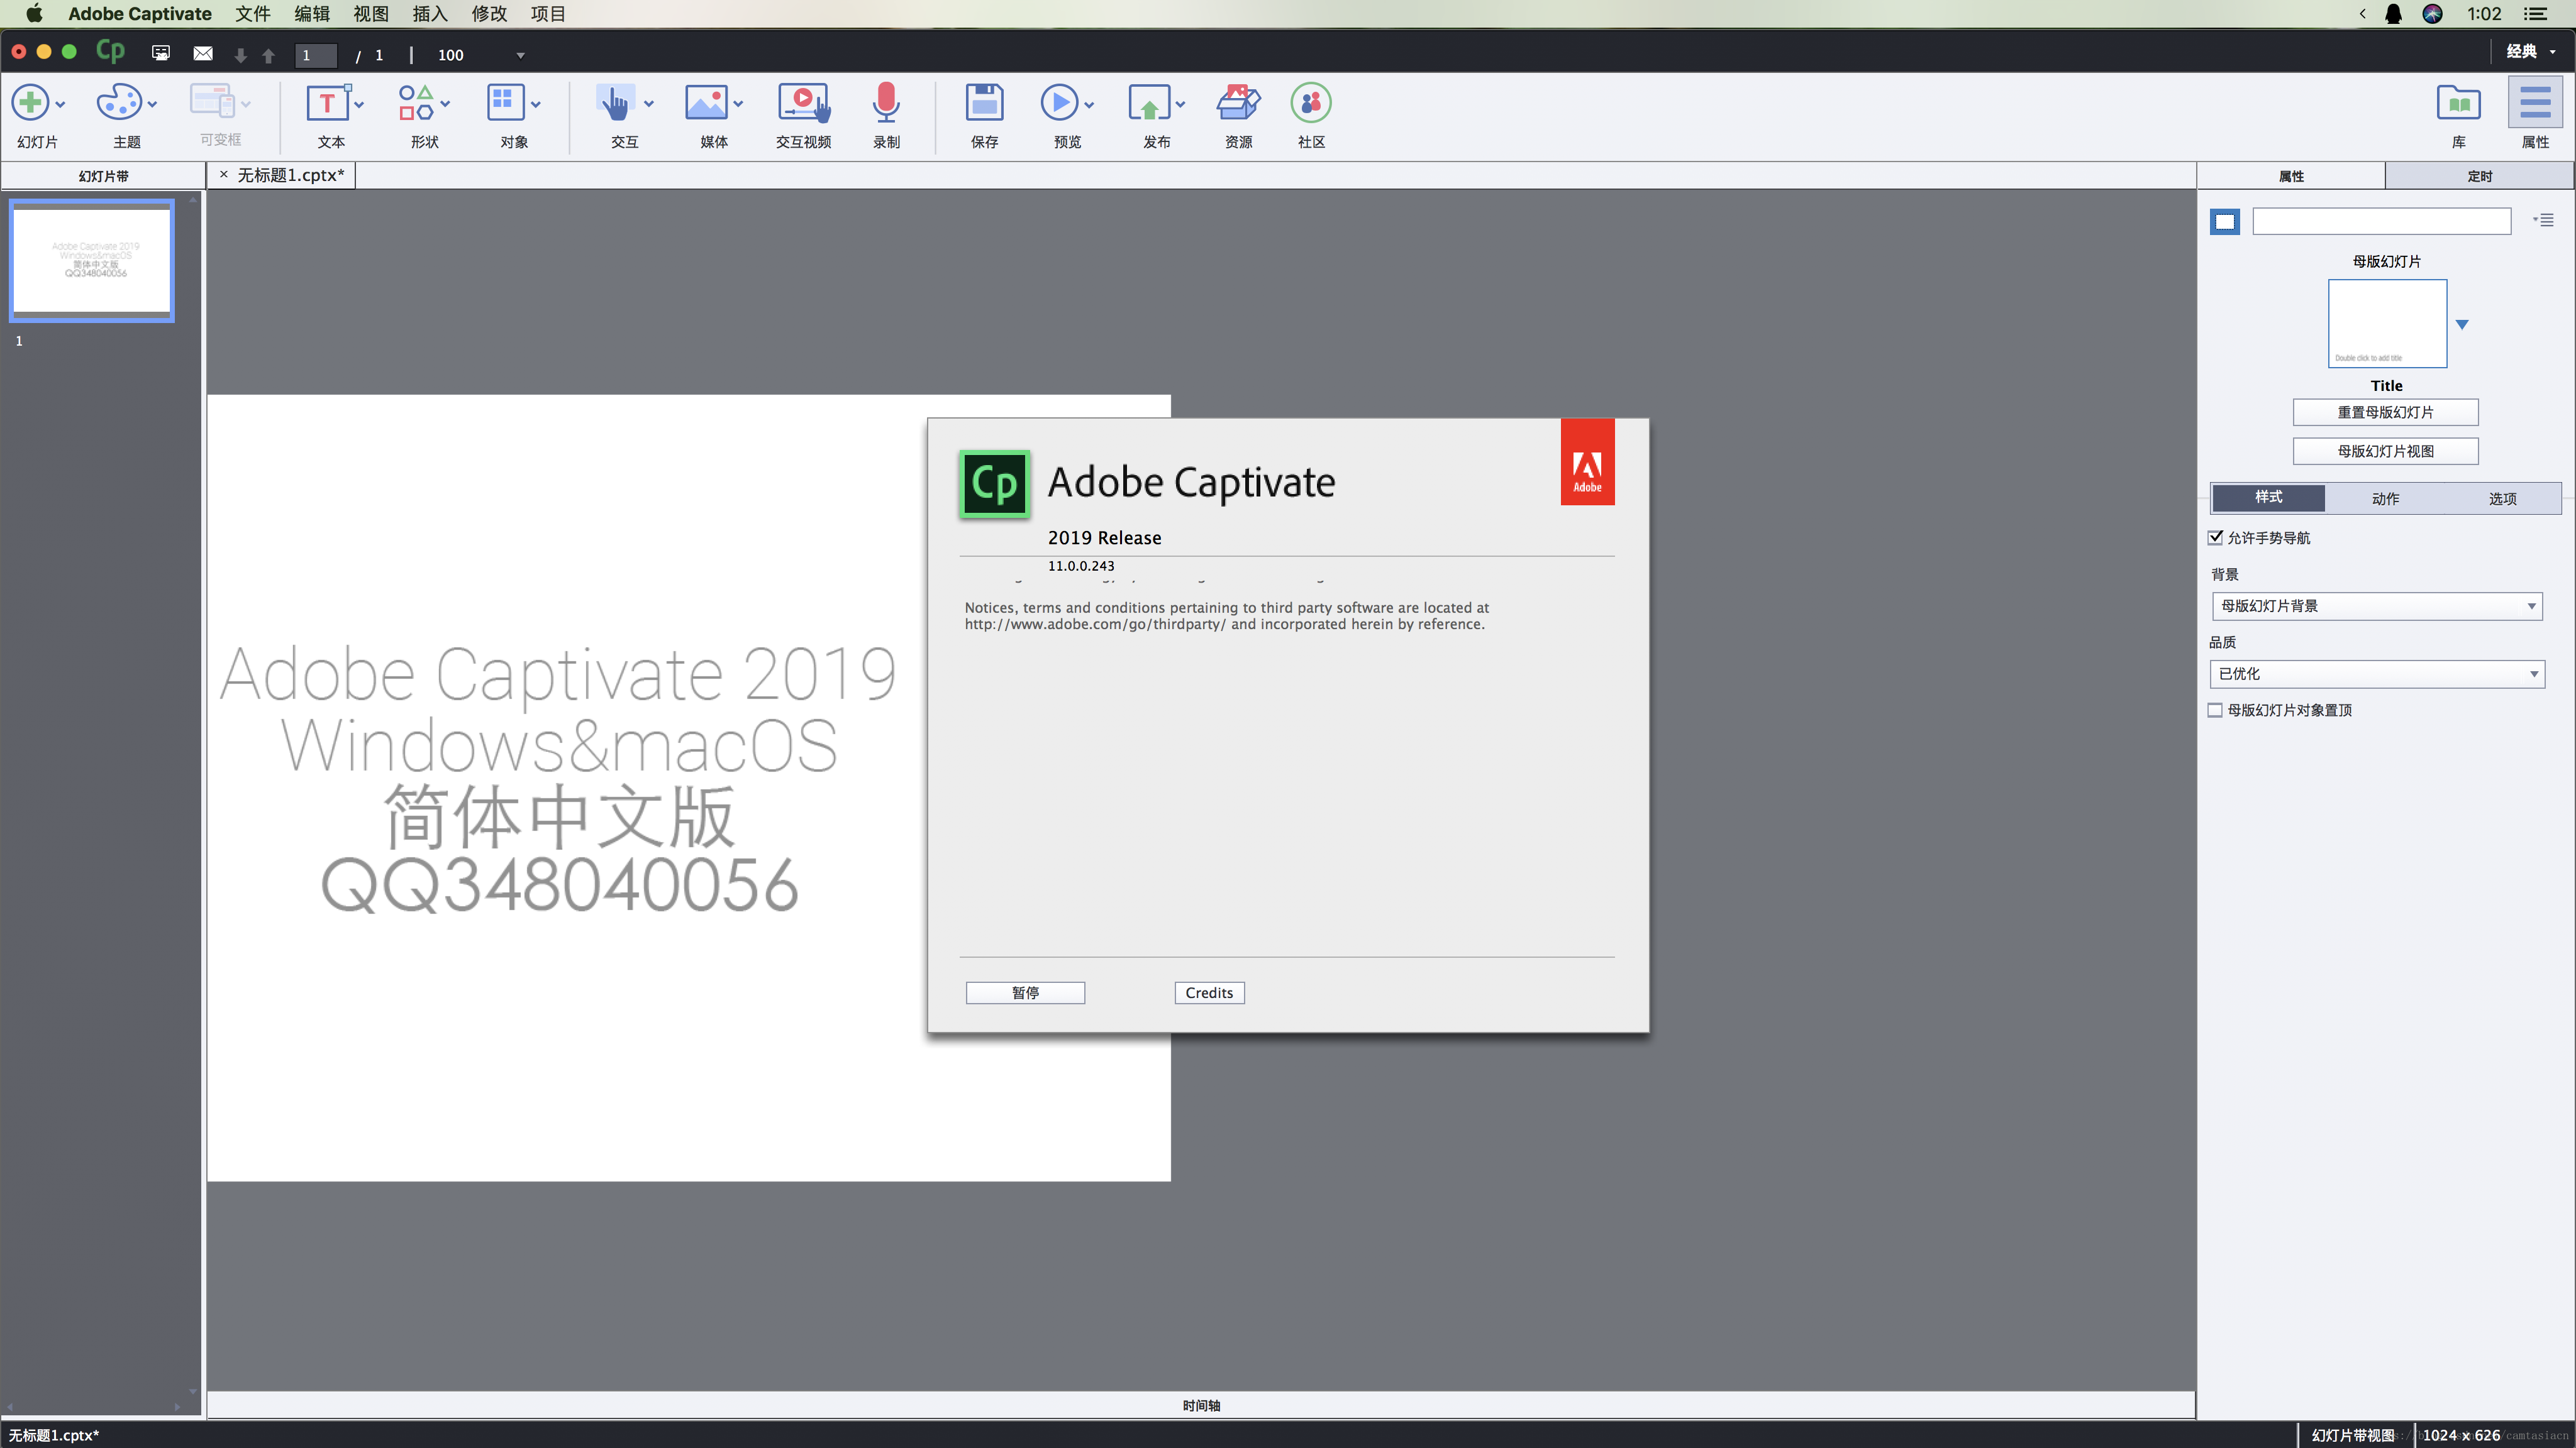Expand the background dropdown in properties
2576x1448 pixels.
[2377, 606]
